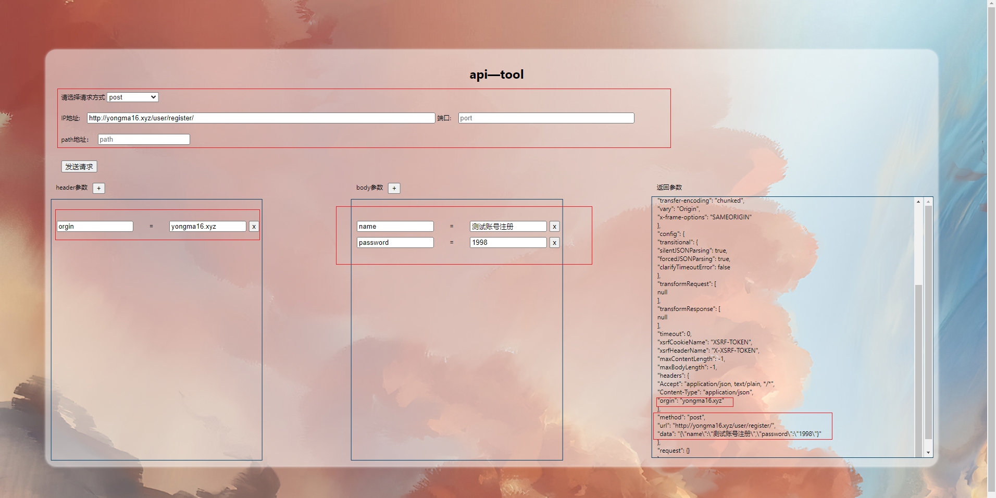This screenshot has width=996, height=498.
Task: Click the password body key field
Action: (x=395, y=243)
